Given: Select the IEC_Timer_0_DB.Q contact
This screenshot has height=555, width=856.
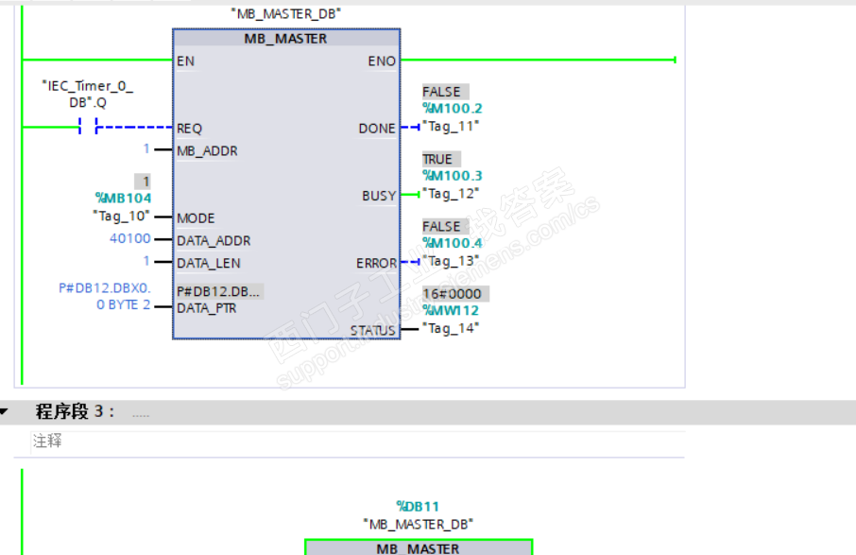Looking at the screenshot, I should click(88, 127).
